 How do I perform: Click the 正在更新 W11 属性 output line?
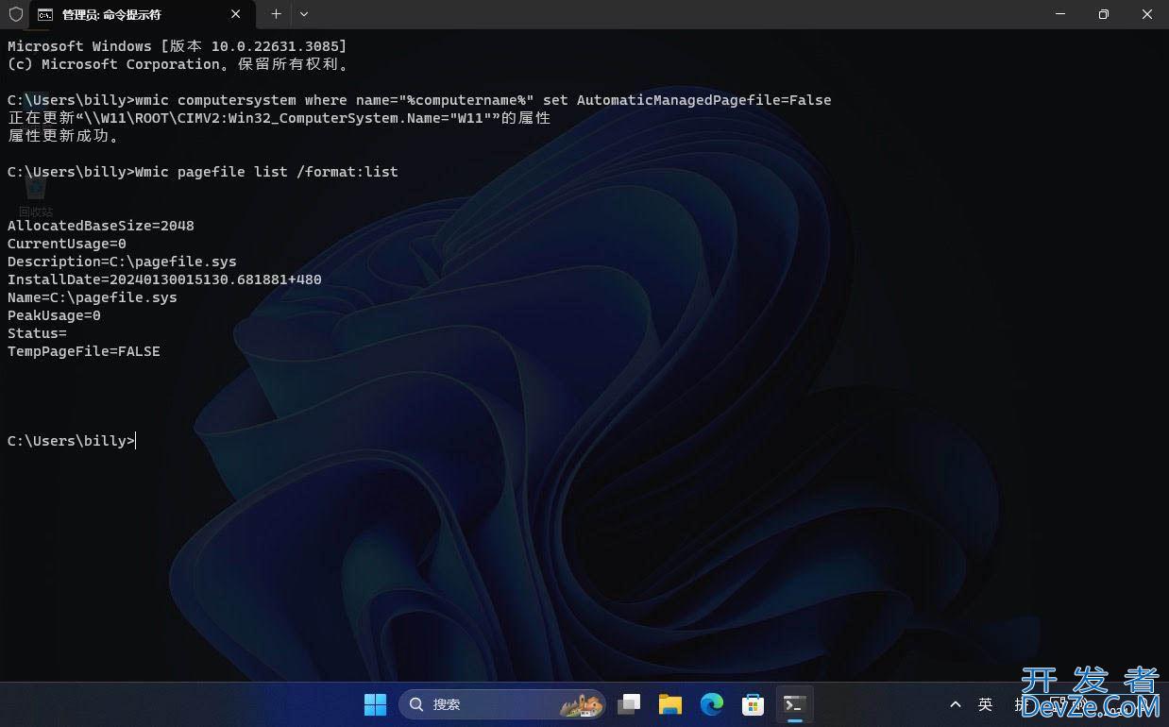tap(279, 118)
